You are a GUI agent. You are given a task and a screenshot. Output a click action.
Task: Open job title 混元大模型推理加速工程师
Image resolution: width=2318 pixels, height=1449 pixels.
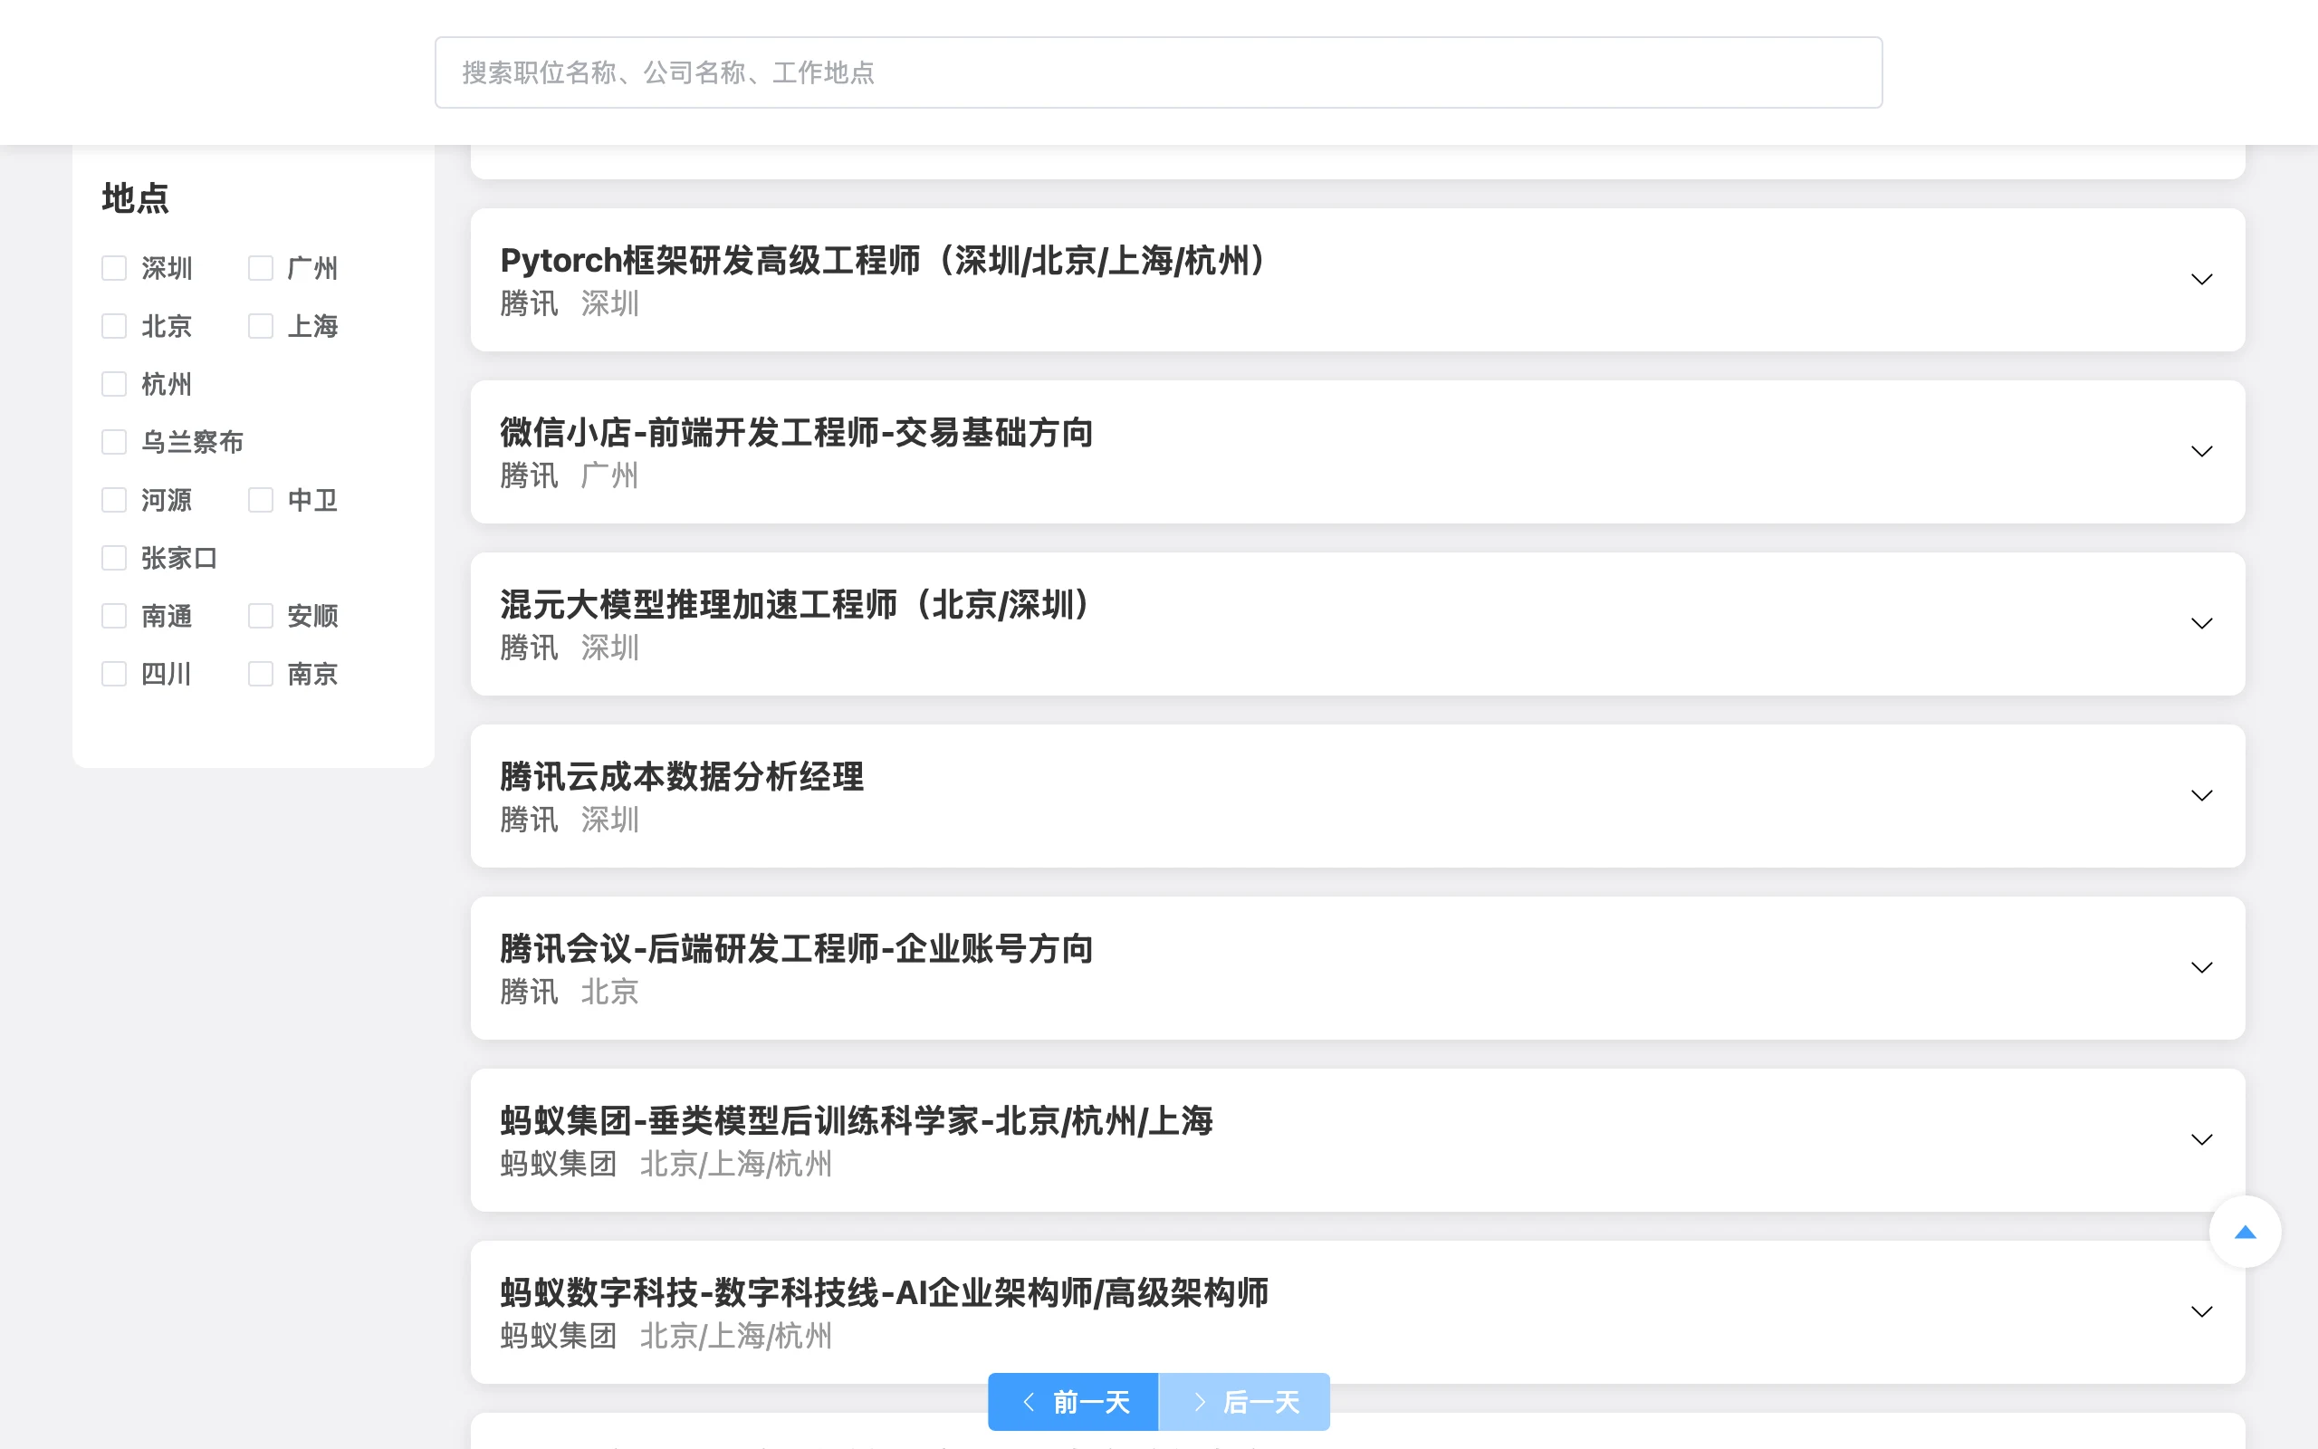[x=795, y=605]
